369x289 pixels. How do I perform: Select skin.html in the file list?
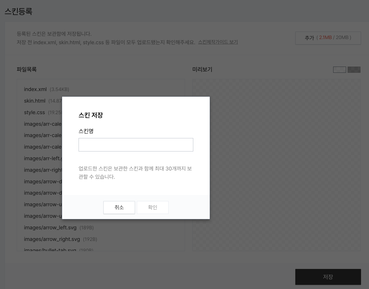[43, 101]
